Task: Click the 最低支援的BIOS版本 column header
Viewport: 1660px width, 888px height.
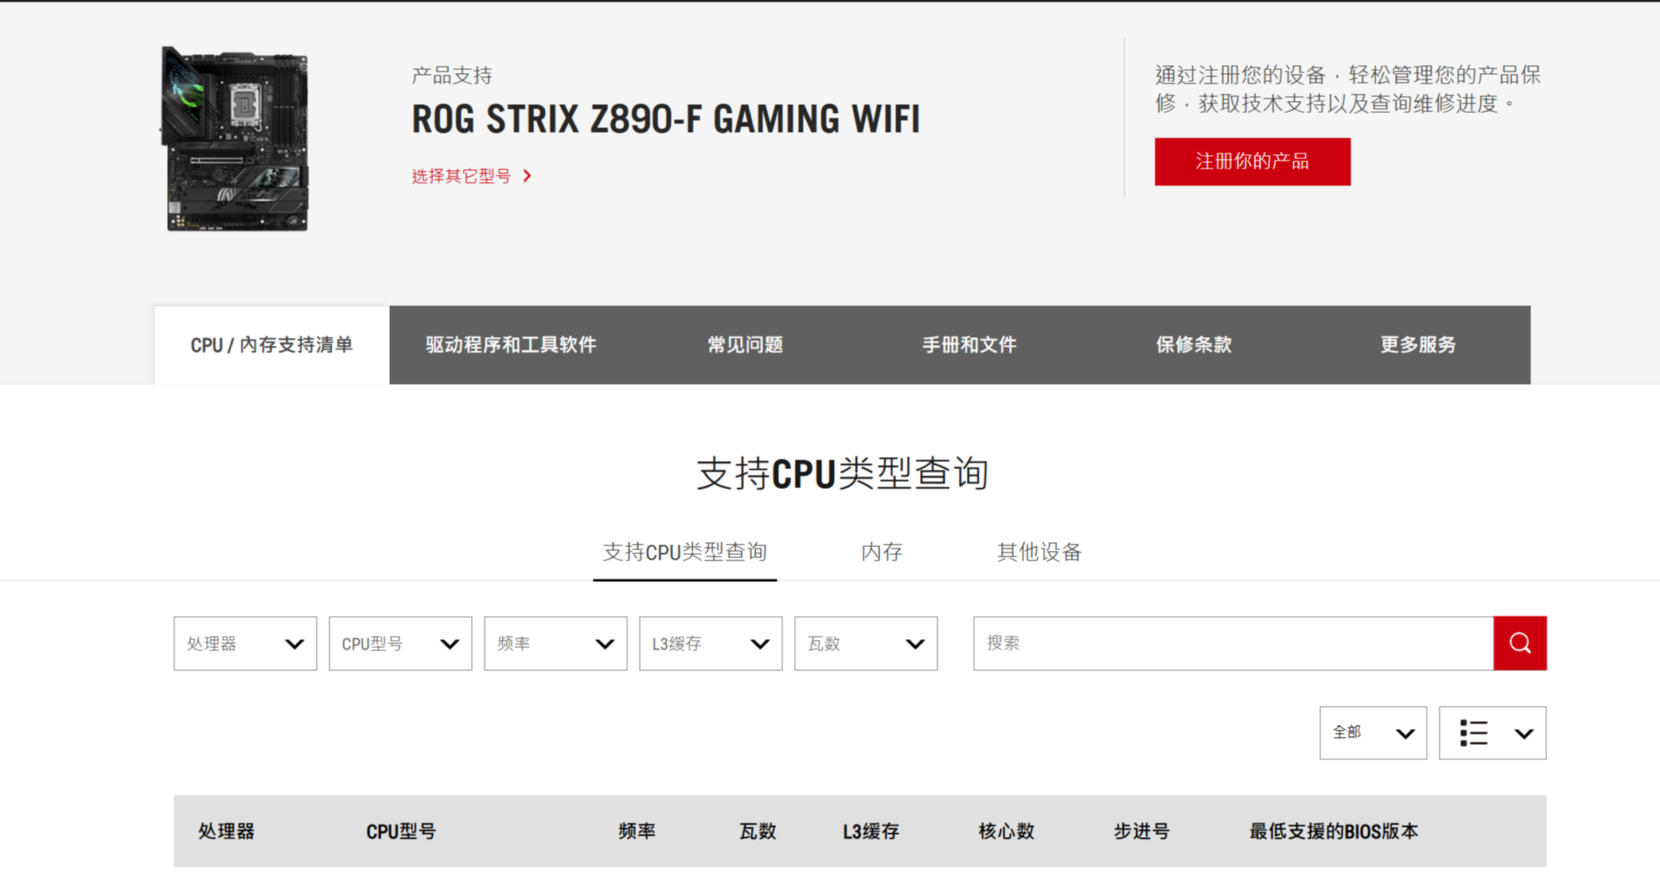Action: tap(1334, 832)
